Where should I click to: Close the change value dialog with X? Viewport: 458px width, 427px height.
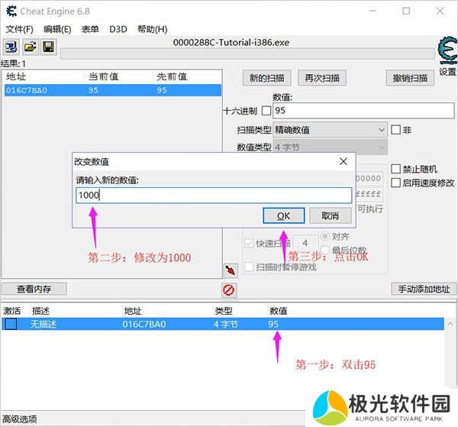tap(343, 161)
